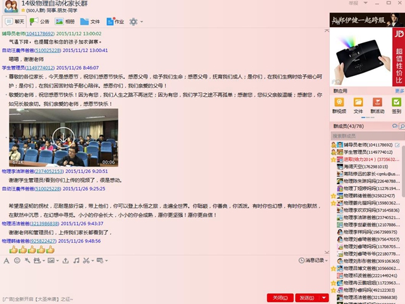Expand the settings gear dropdown
The height and width of the screenshot is (304, 405).
135,22
